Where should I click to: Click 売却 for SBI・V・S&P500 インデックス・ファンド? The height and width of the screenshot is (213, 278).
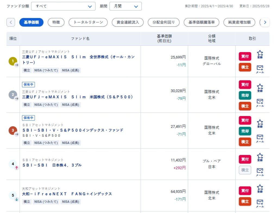(245, 131)
